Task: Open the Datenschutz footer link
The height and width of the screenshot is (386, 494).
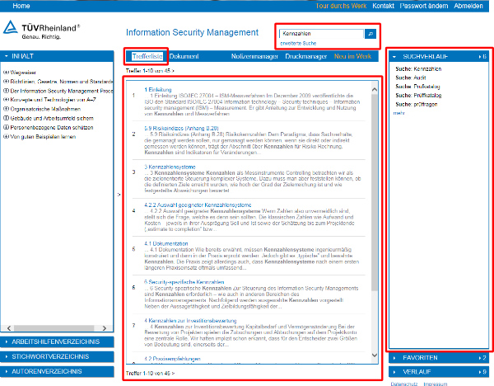Action: pos(404,384)
